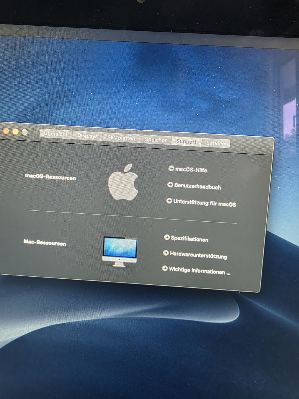Open the Speicher tab
The image size is (299, 399).
click(x=156, y=140)
